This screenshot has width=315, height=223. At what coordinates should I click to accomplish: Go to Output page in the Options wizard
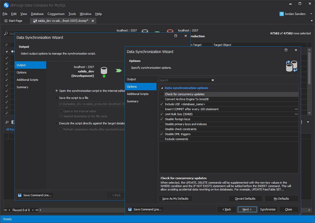tap(141, 79)
